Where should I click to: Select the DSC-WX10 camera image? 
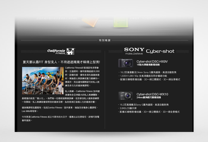[x=125, y=96]
